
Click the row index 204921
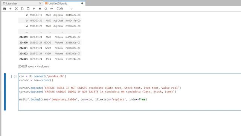[x=23, y=48]
